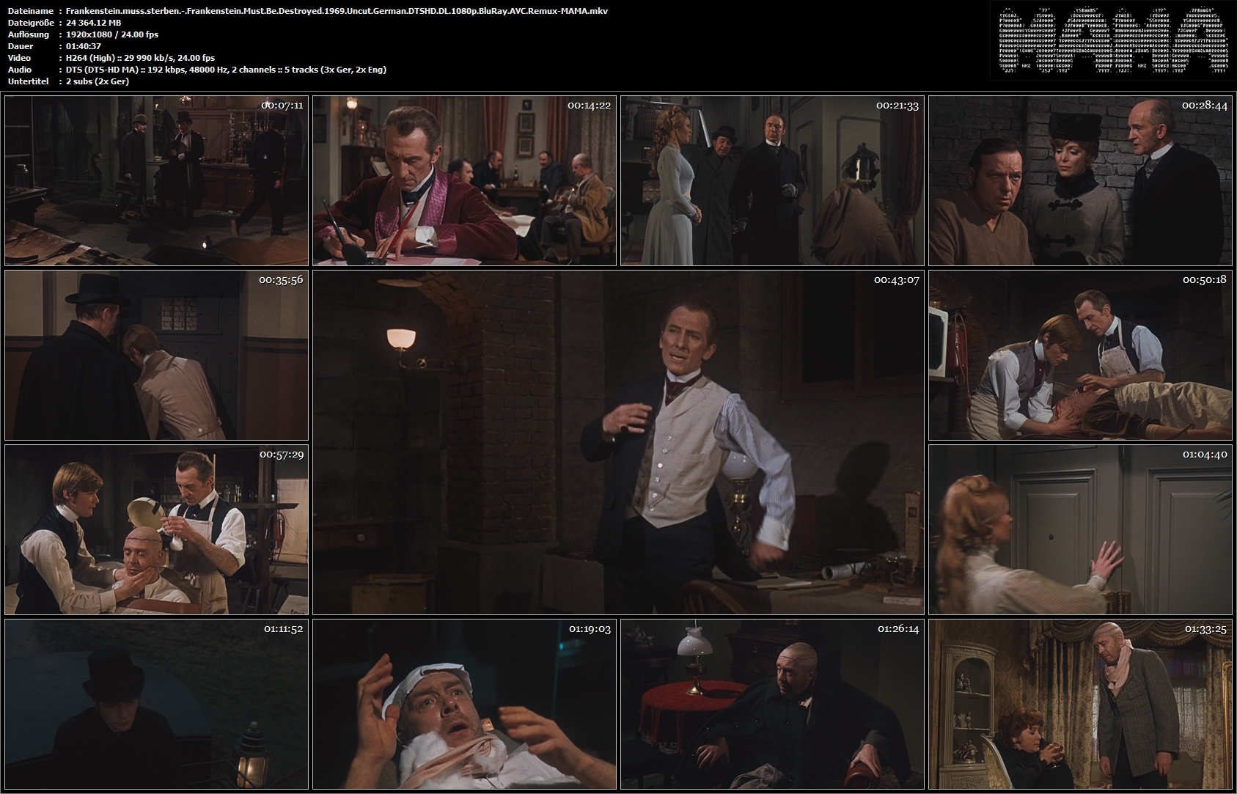
Task: Click the thumbnail stamped 00:07:11
Action: click(x=156, y=180)
